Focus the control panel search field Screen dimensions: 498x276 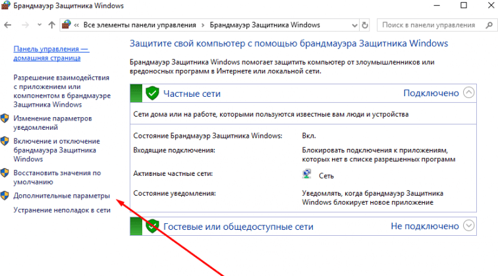(436, 25)
